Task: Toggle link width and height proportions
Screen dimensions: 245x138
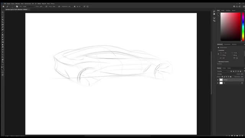Action: 219,54
